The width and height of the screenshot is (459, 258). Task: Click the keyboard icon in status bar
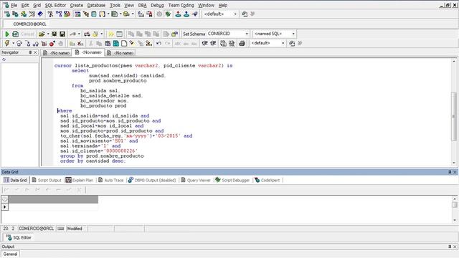click(x=60, y=229)
